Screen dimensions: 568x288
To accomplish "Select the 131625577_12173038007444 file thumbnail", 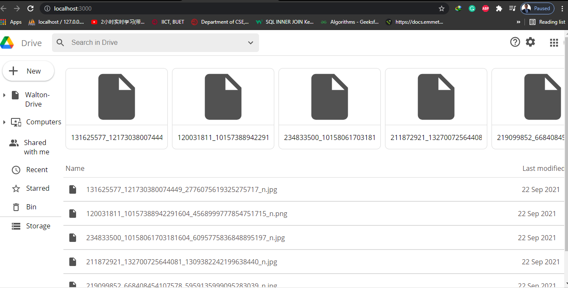I will coord(117,96).
